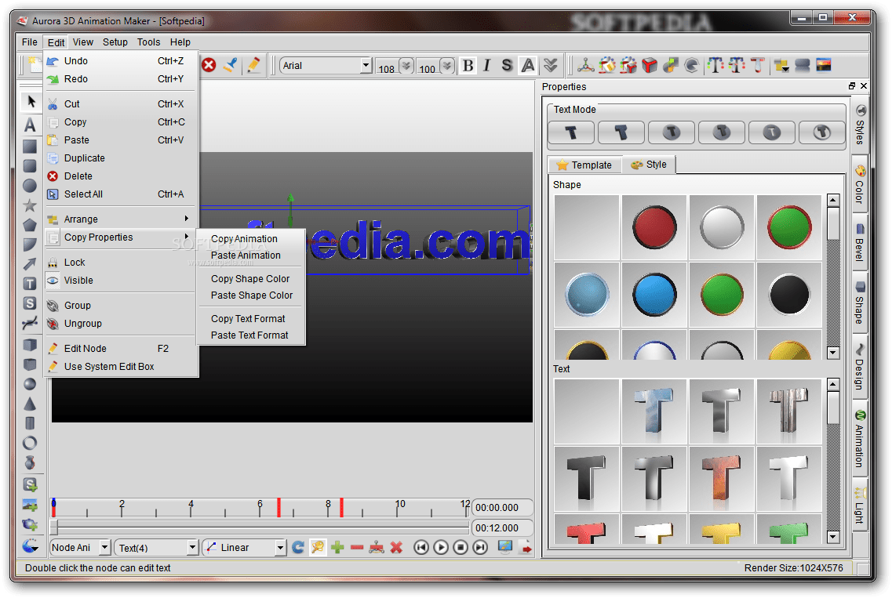Select the torus ring tool
The height and width of the screenshot is (598, 892).
click(30, 444)
